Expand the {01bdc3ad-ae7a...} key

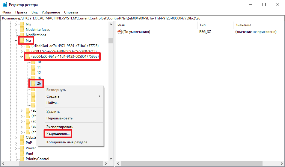pos(22,46)
